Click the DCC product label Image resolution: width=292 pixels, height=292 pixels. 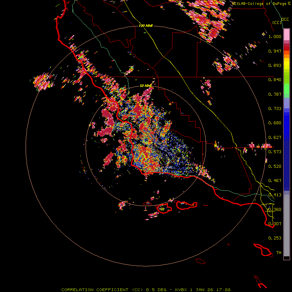point(285,19)
